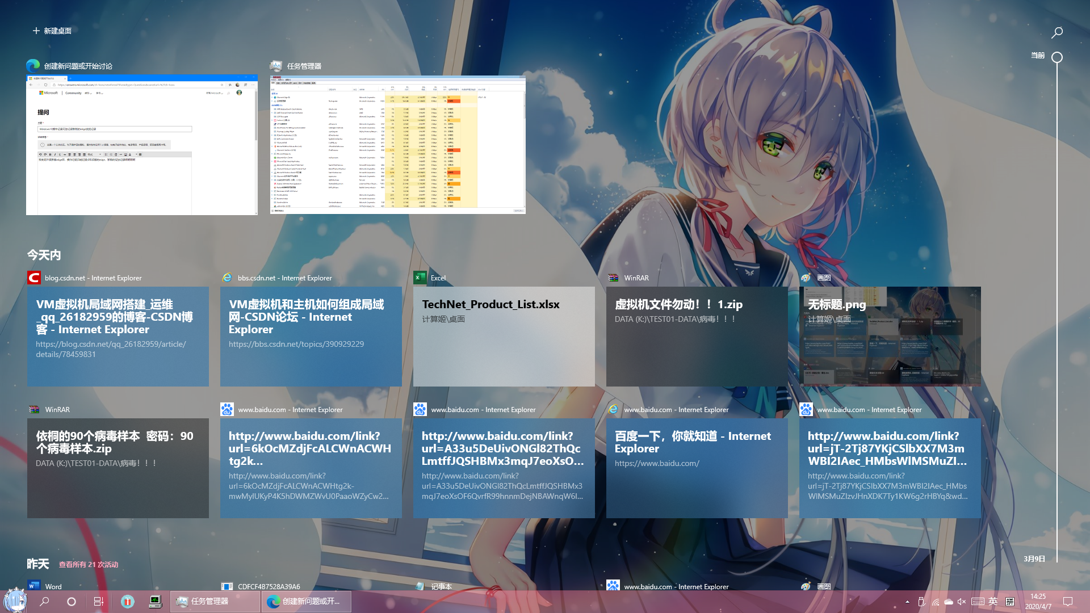Open TechNet_Product_List.xlsx activity card

point(504,337)
